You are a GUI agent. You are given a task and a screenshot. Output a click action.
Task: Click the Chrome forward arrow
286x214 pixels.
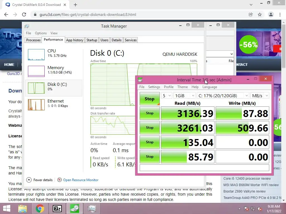click(15, 14)
